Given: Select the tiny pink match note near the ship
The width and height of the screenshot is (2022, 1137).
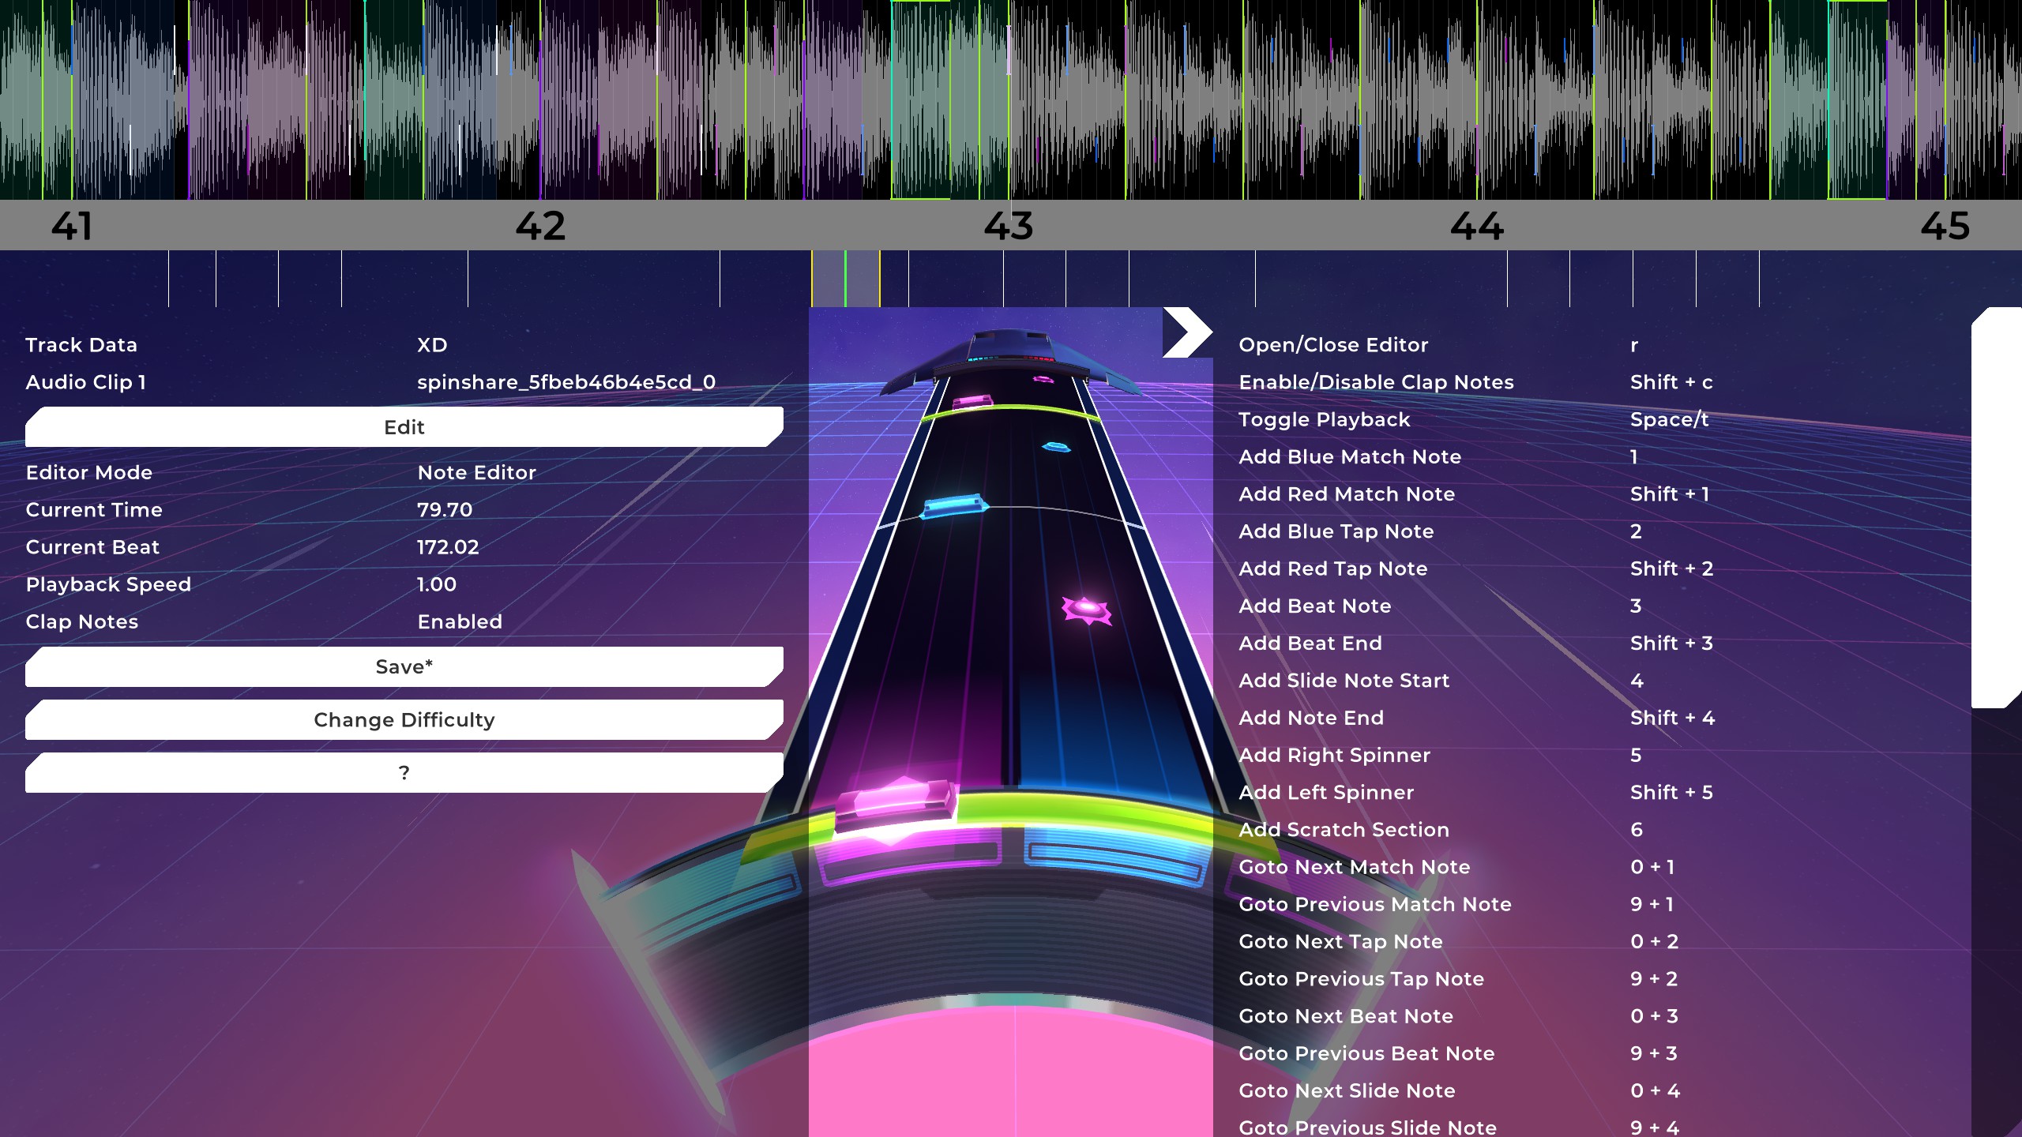Looking at the screenshot, I should [1043, 380].
